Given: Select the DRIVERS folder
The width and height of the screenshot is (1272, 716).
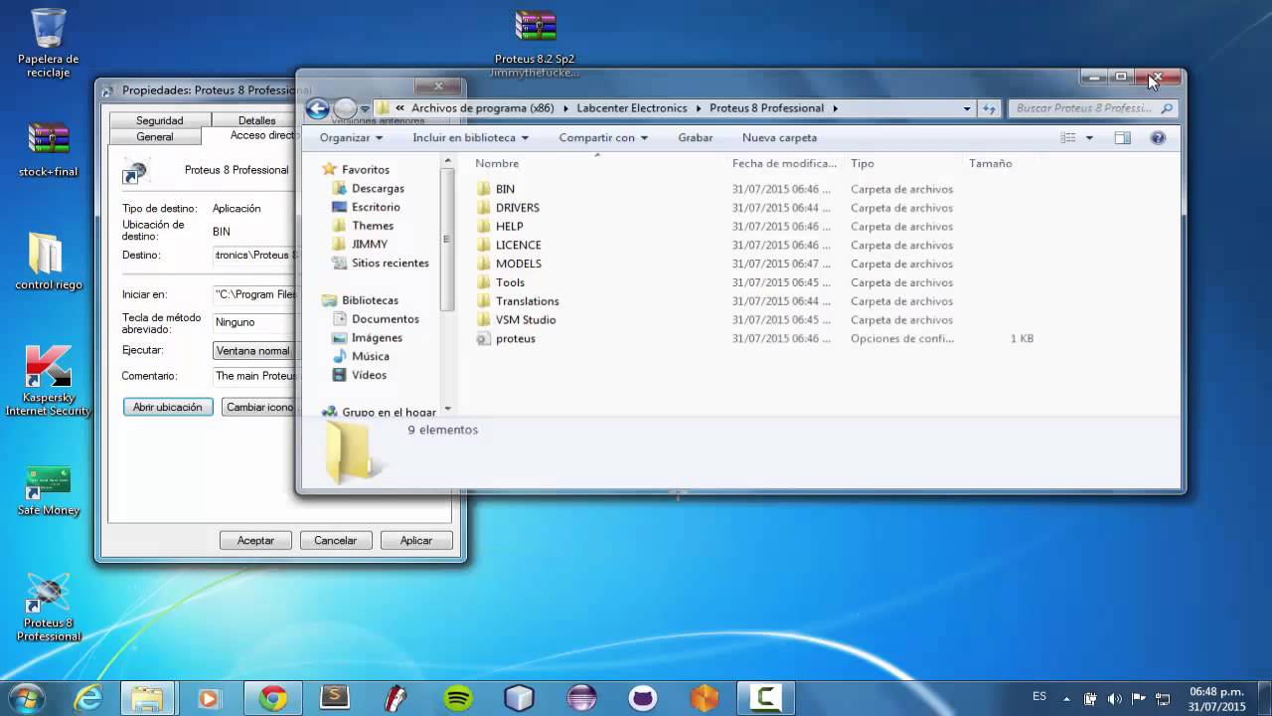Looking at the screenshot, I should pos(518,208).
